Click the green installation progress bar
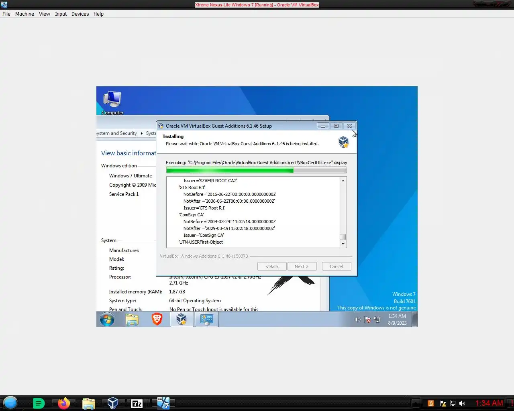The width and height of the screenshot is (514, 411). (256, 170)
